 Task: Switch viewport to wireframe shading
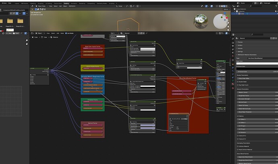click(x=220, y=6)
